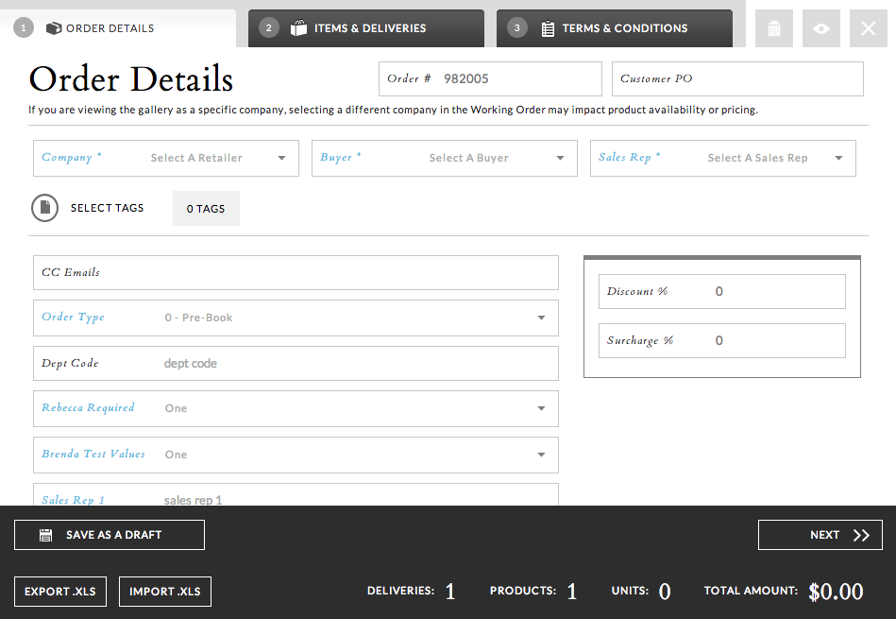Screen dimensions: 896x619
Task: Click Save As A Draft button
Action: (110, 535)
